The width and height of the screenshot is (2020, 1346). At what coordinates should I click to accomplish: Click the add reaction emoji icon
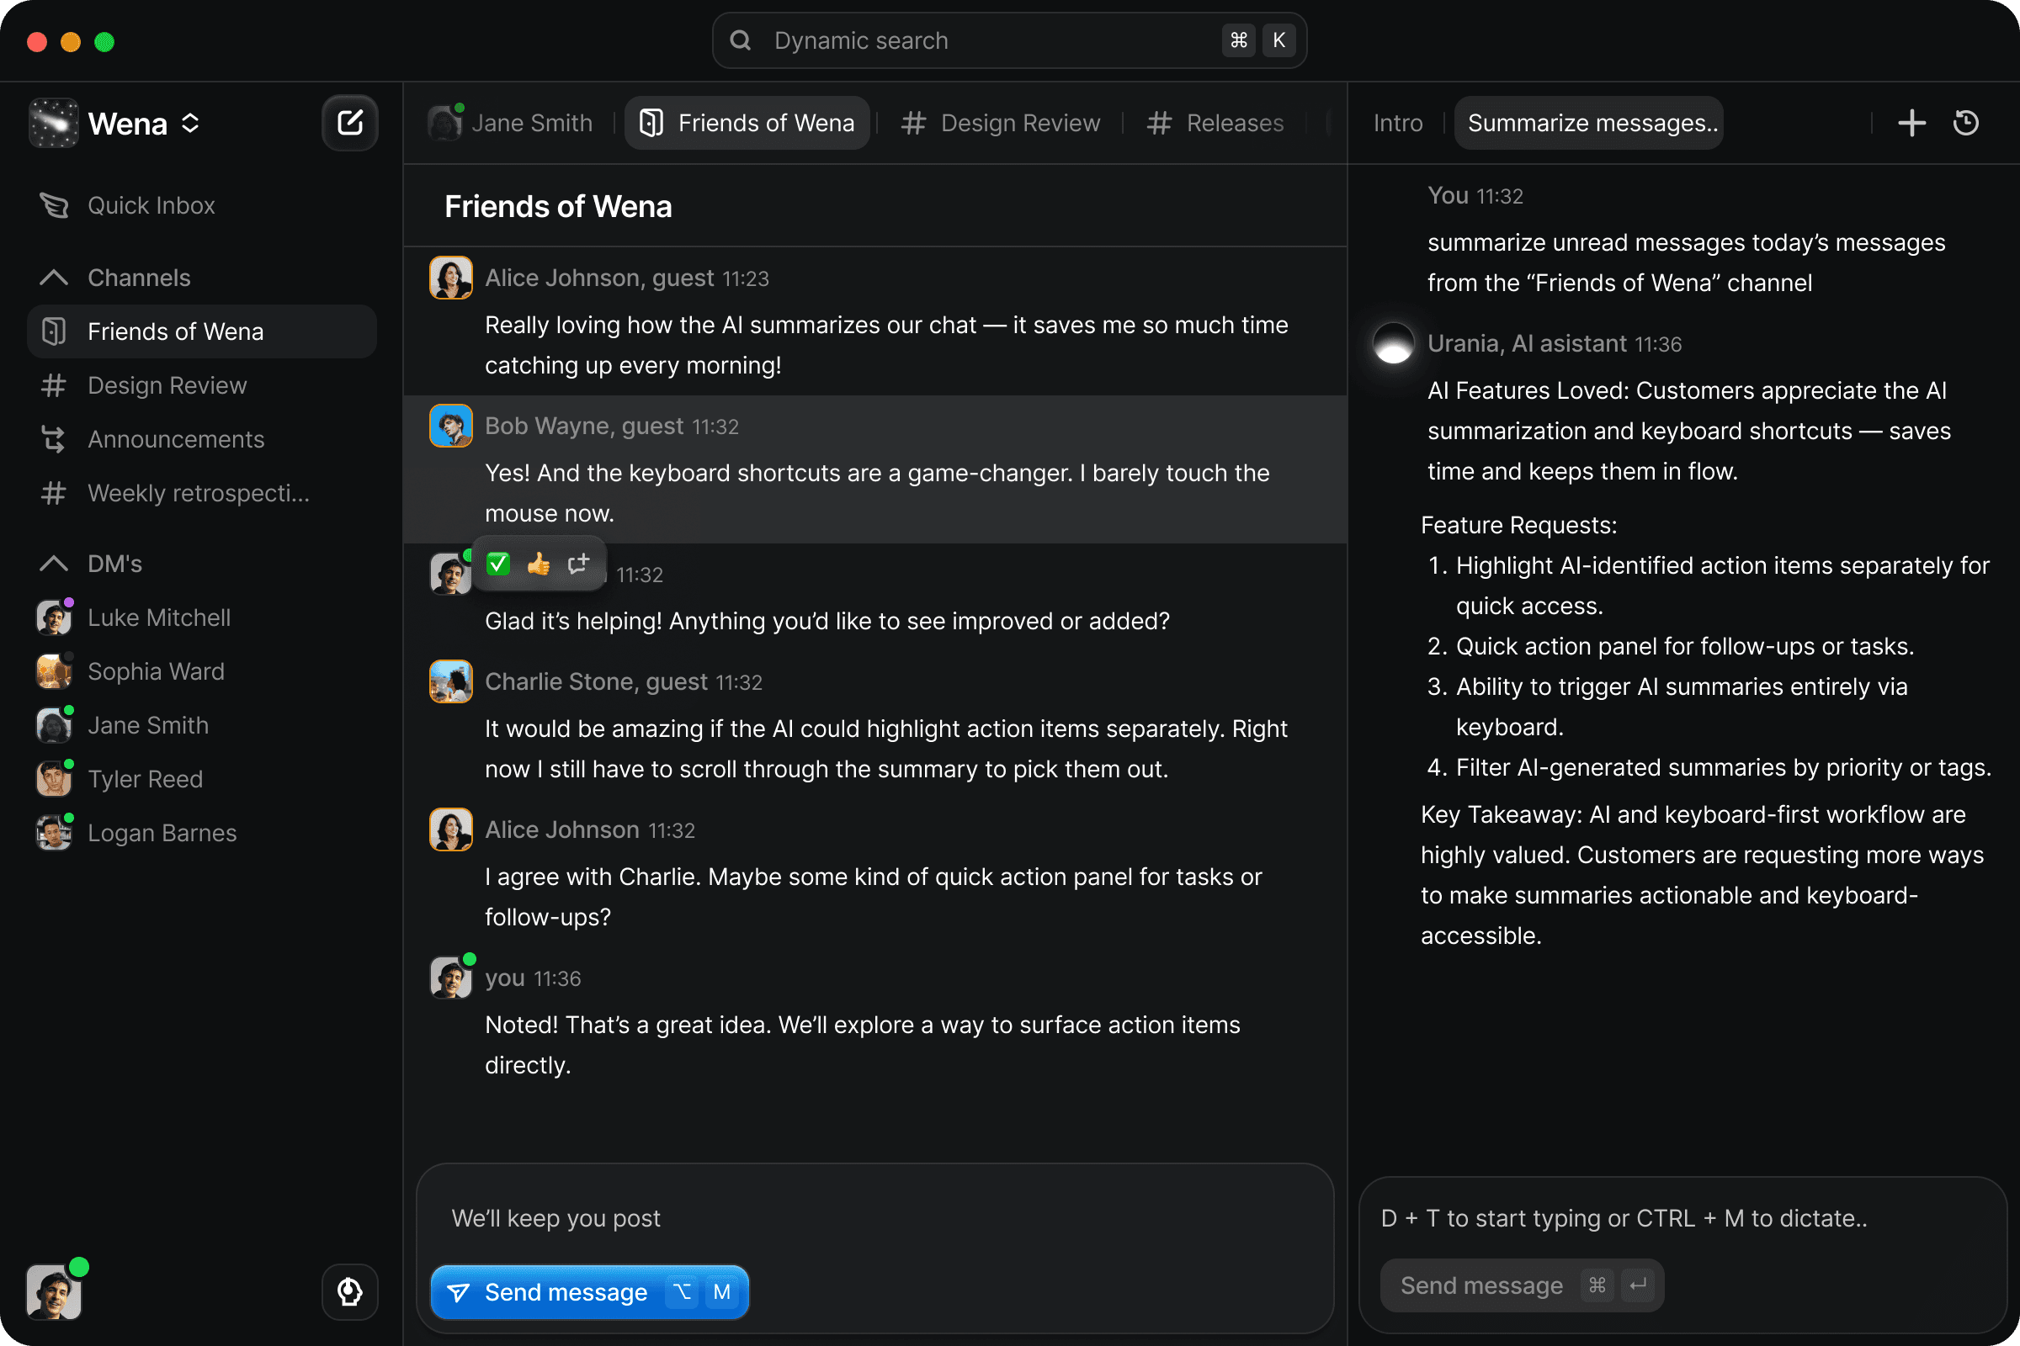[x=578, y=564]
